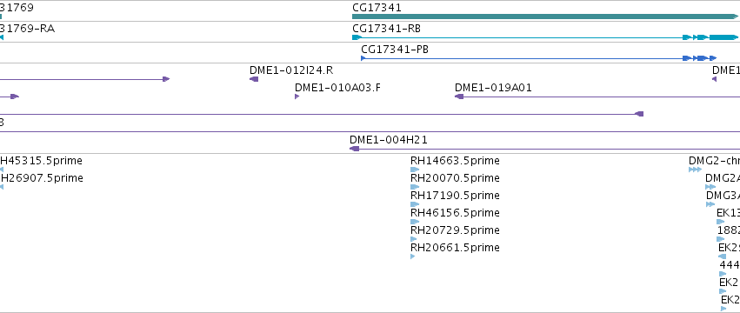Click the DME1-019A01 left arrowhead
This screenshot has height=313, width=740.
[x=459, y=97]
